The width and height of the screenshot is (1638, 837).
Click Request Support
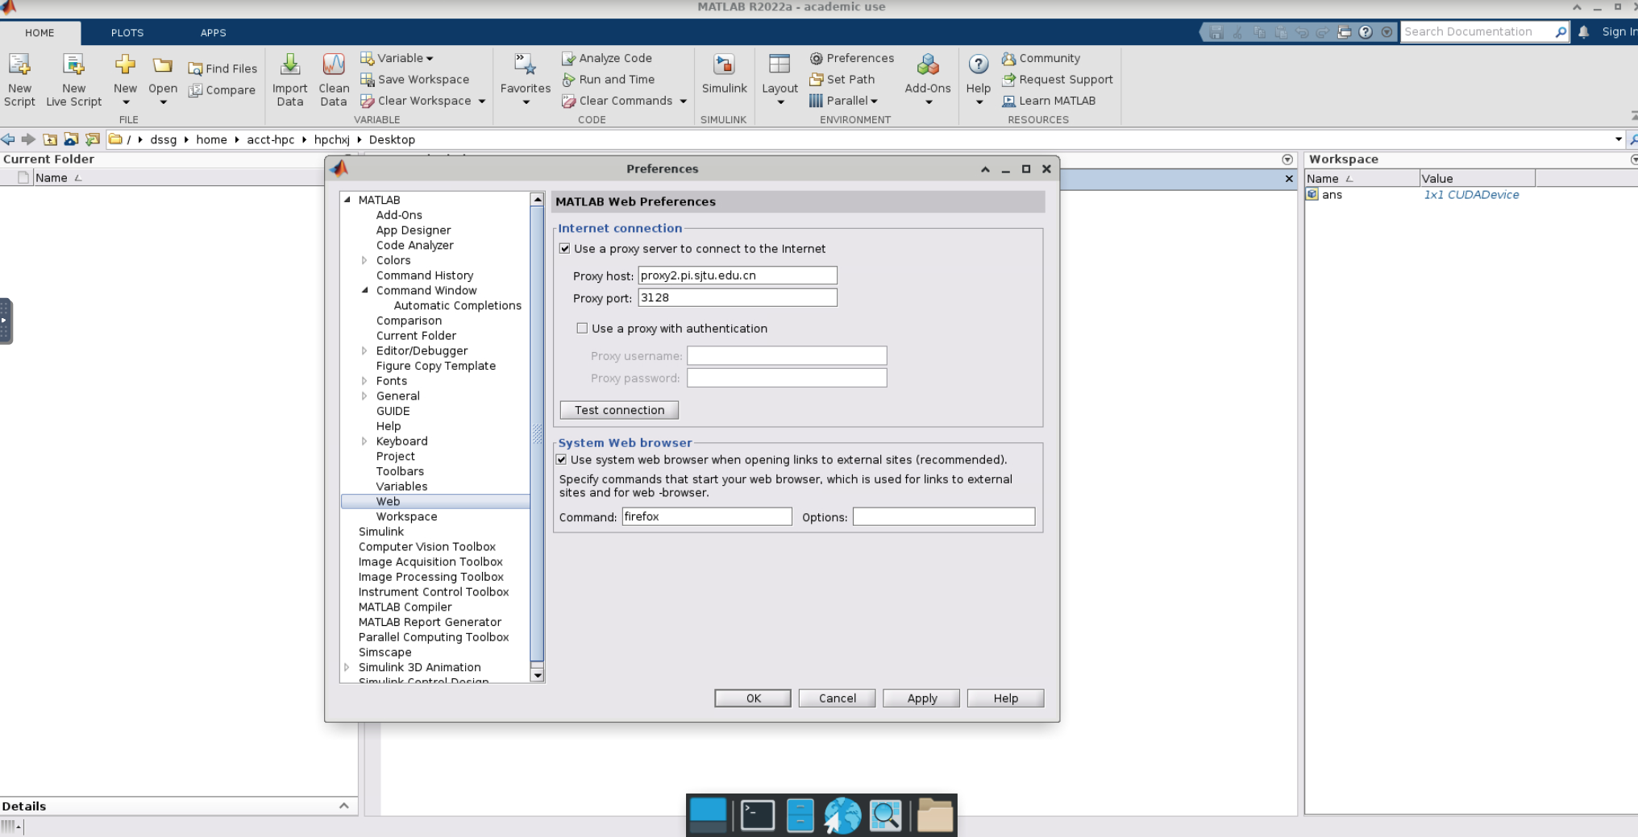pyautogui.click(x=1057, y=79)
